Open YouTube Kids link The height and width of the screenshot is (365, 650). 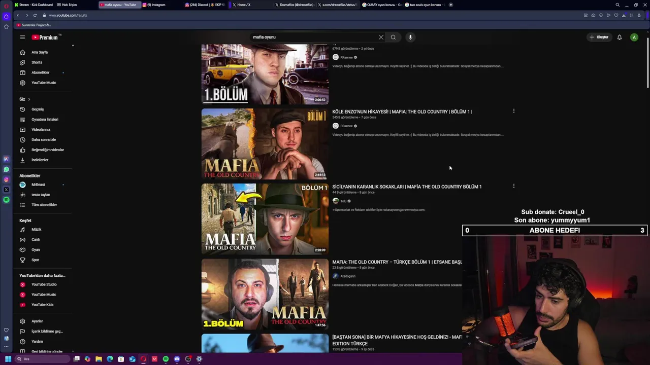[43, 305]
